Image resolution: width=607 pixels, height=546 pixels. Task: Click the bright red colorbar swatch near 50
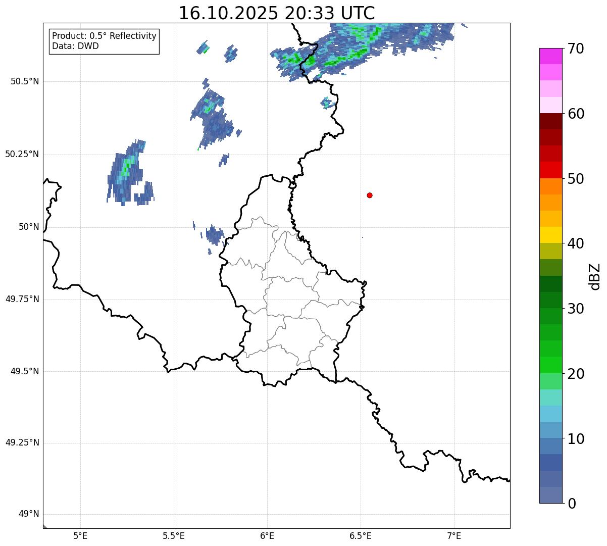[x=551, y=170]
